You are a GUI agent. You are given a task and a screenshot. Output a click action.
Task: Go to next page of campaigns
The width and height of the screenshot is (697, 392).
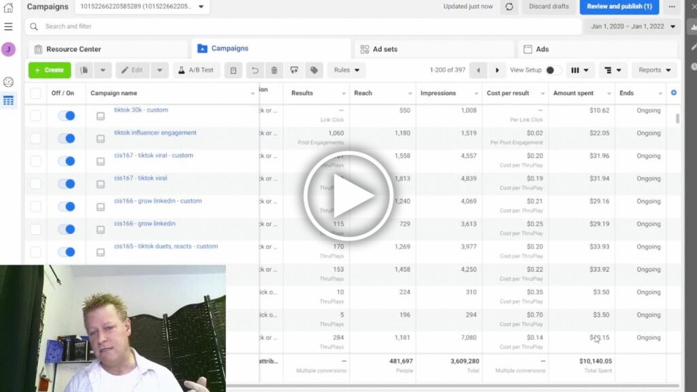coord(498,70)
